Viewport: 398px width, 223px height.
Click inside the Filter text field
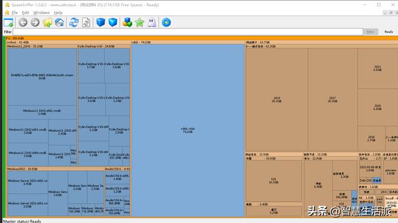188,32
